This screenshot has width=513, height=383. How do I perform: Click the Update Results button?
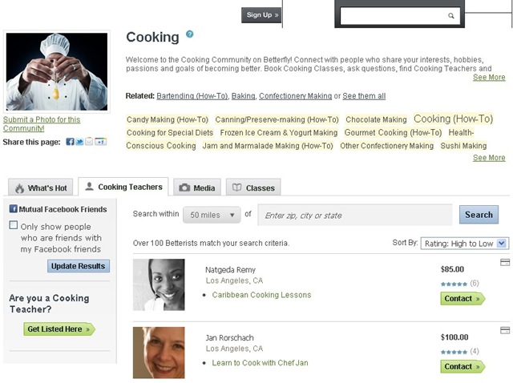coord(79,266)
